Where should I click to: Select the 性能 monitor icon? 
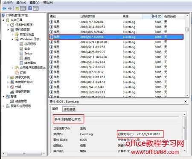12,87
